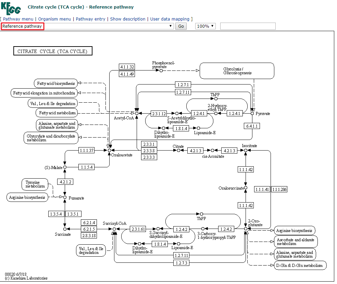This screenshot has height=284, width=337.
Task: Click the 2-Oxoglutarate compound circle
Action: point(246,229)
